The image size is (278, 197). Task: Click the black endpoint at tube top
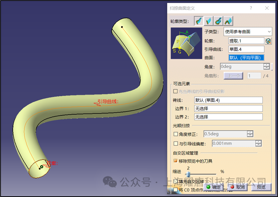122,27
